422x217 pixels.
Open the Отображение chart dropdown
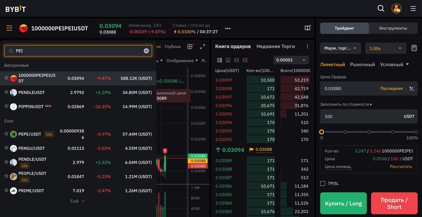[182, 61]
